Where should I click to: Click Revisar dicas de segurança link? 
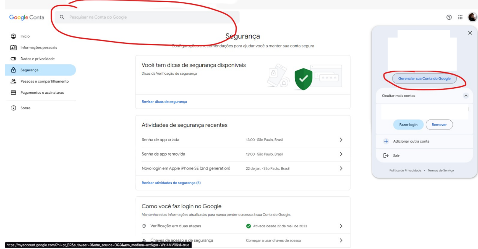pos(164,102)
